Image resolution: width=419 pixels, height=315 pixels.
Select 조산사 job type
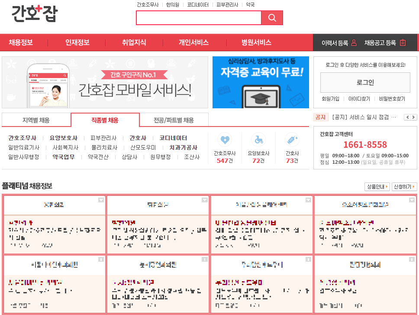tap(192, 157)
